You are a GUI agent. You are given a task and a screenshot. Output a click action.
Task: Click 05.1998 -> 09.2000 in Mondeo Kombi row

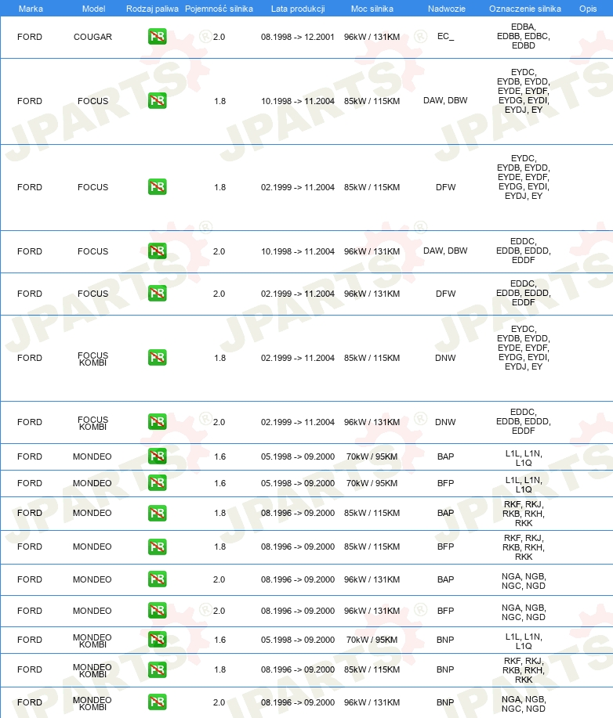point(298,640)
